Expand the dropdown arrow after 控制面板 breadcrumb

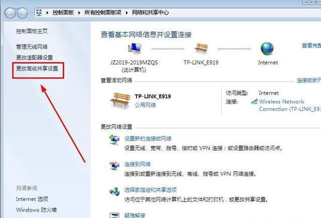click(x=79, y=13)
